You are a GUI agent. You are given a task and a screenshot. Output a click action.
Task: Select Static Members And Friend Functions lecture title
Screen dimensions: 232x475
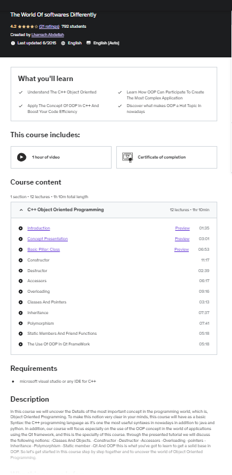62,334
